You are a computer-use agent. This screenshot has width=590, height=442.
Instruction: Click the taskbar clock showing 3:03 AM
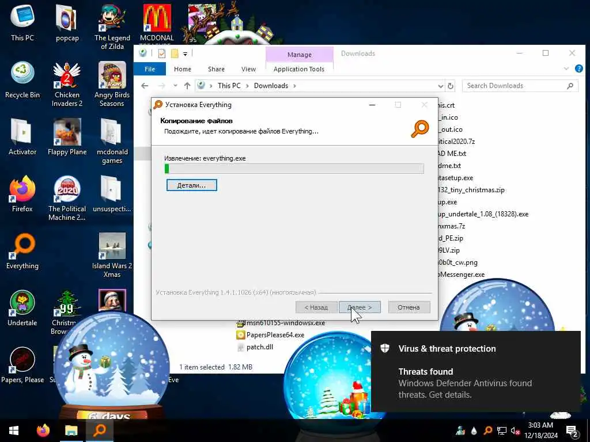tap(540, 430)
